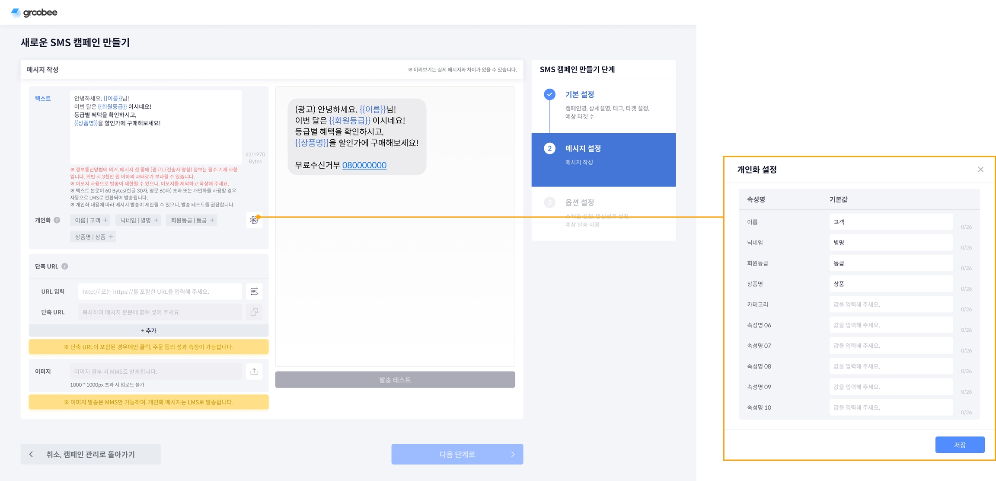
Task: Click the 카테고리 default value field
Action: click(x=891, y=305)
